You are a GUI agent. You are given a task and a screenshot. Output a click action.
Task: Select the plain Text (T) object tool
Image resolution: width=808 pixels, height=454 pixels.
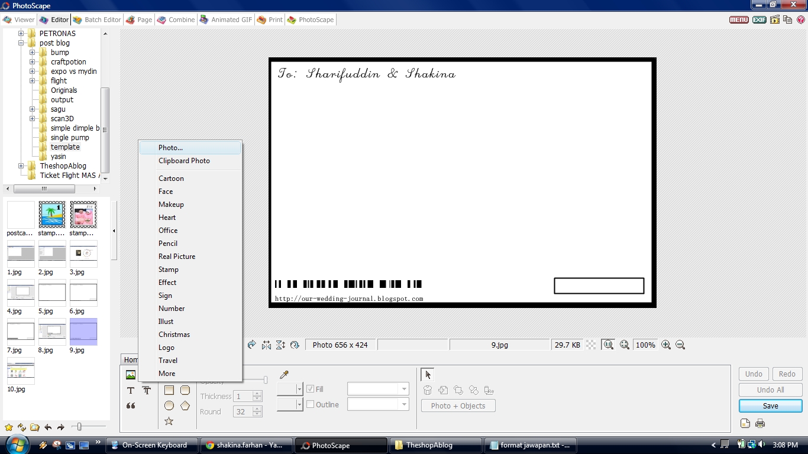pos(131,390)
